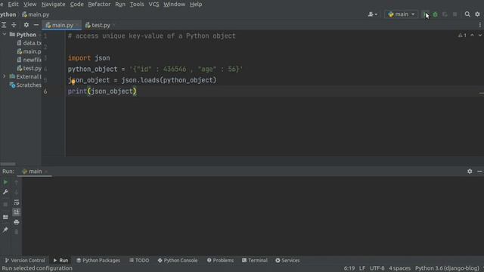Open IDE settings gear at top right

(477, 14)
